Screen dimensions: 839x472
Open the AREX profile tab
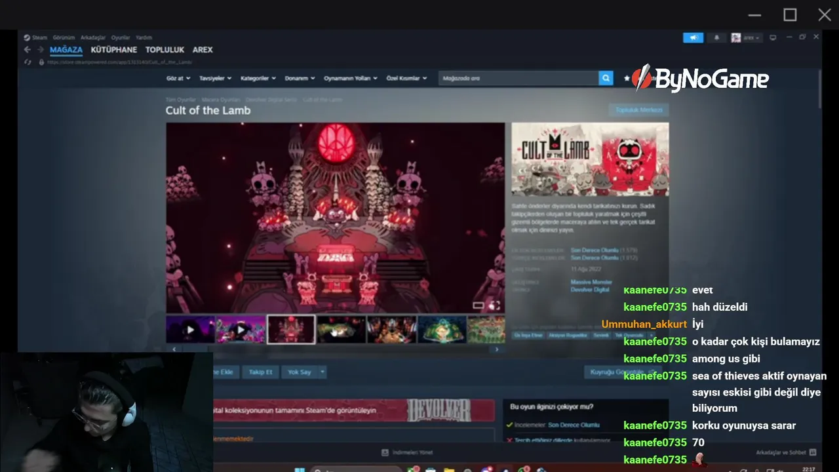[203, 50]
